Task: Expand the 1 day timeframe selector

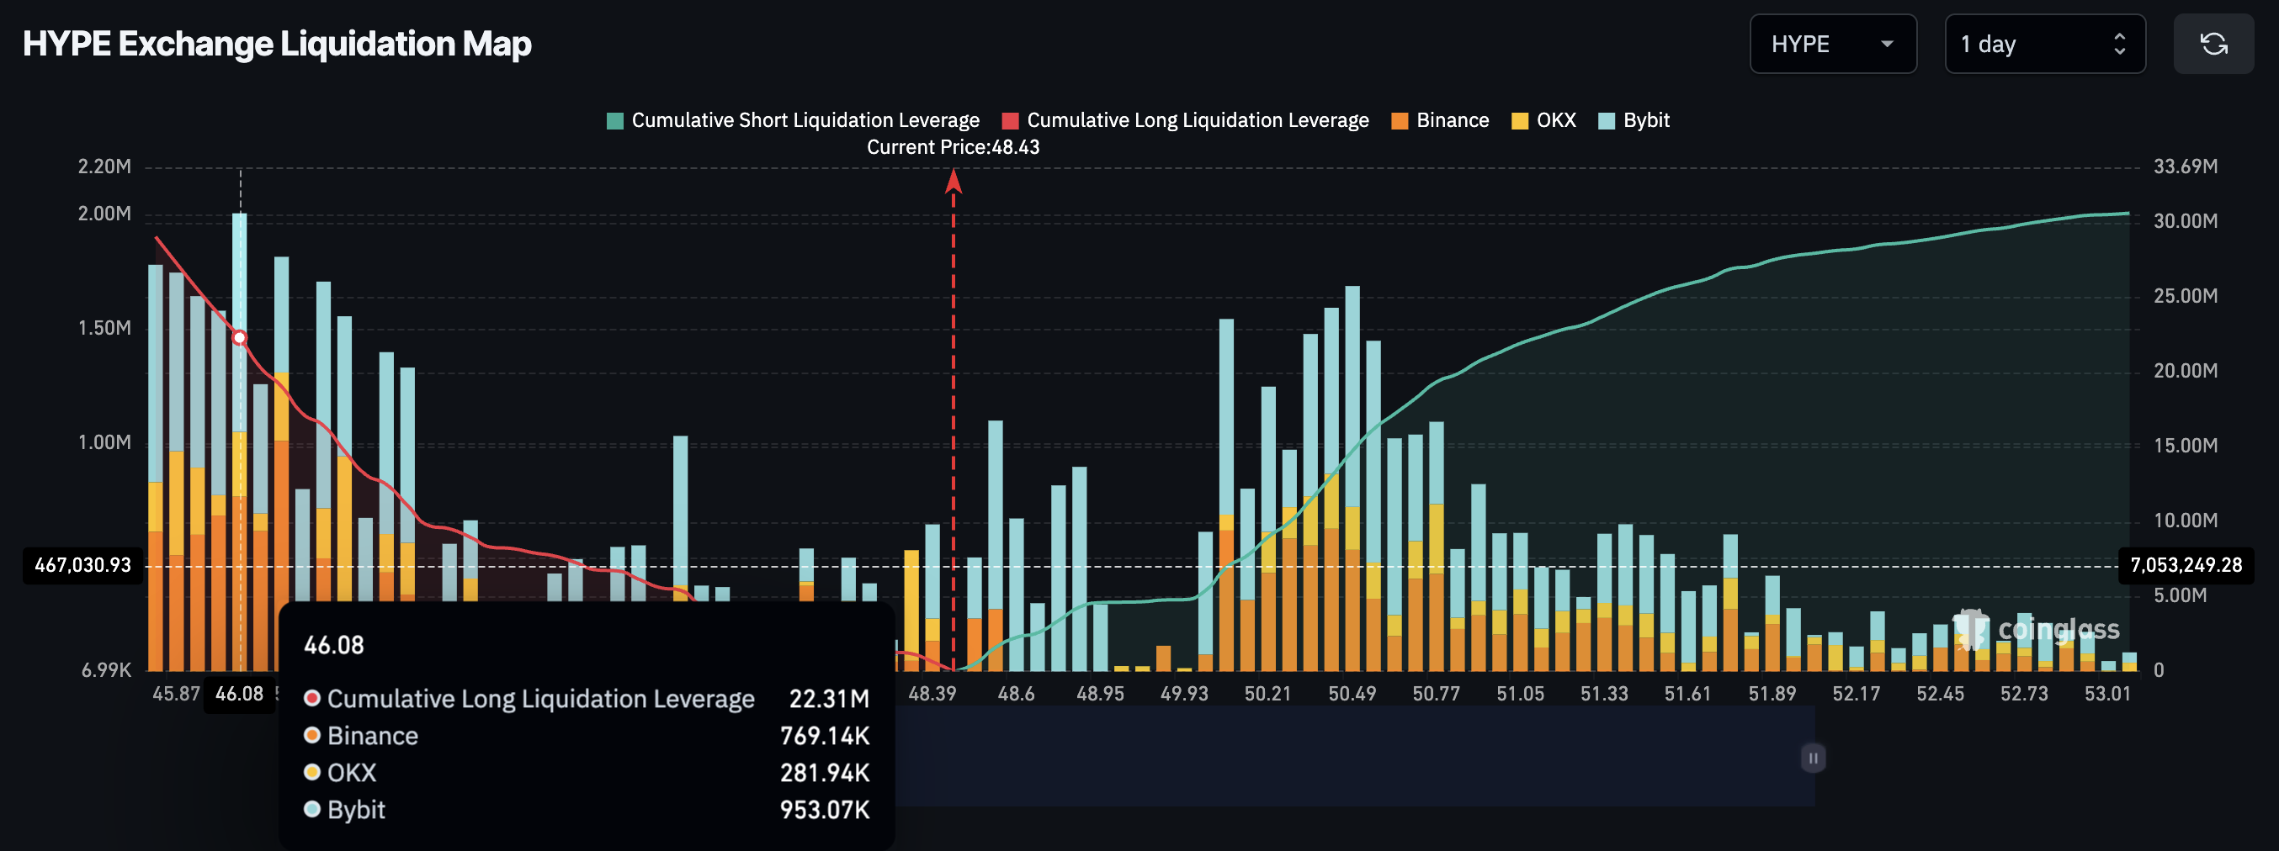Action: tap(2043, 45)
